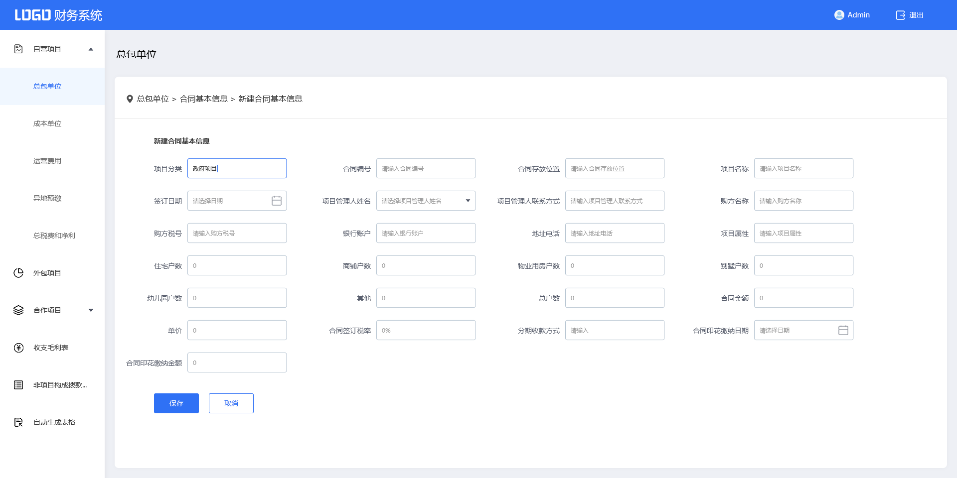Click the 外包项目 pie chart icon
Image resolution: width=957 pixels, height=478 pixels.
(x=18, y=273)
